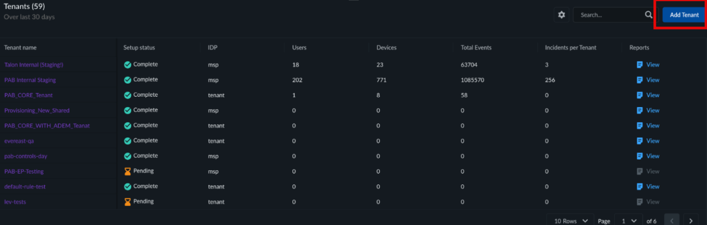View report for default-rule-test
707x225 pixels.
point(648,186)
